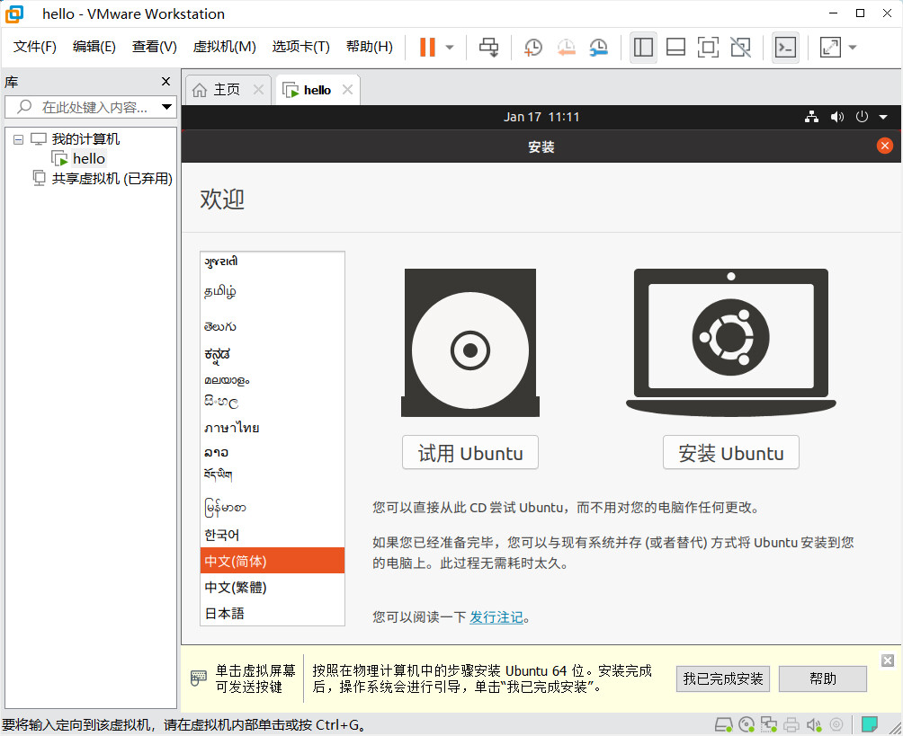Click the Ubuntu power icon
The image size is (903, 736).
coord(862,117)
